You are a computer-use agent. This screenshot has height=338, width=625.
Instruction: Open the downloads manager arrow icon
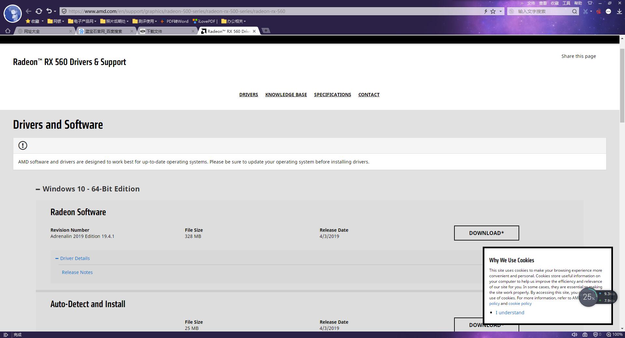(619, 11)
